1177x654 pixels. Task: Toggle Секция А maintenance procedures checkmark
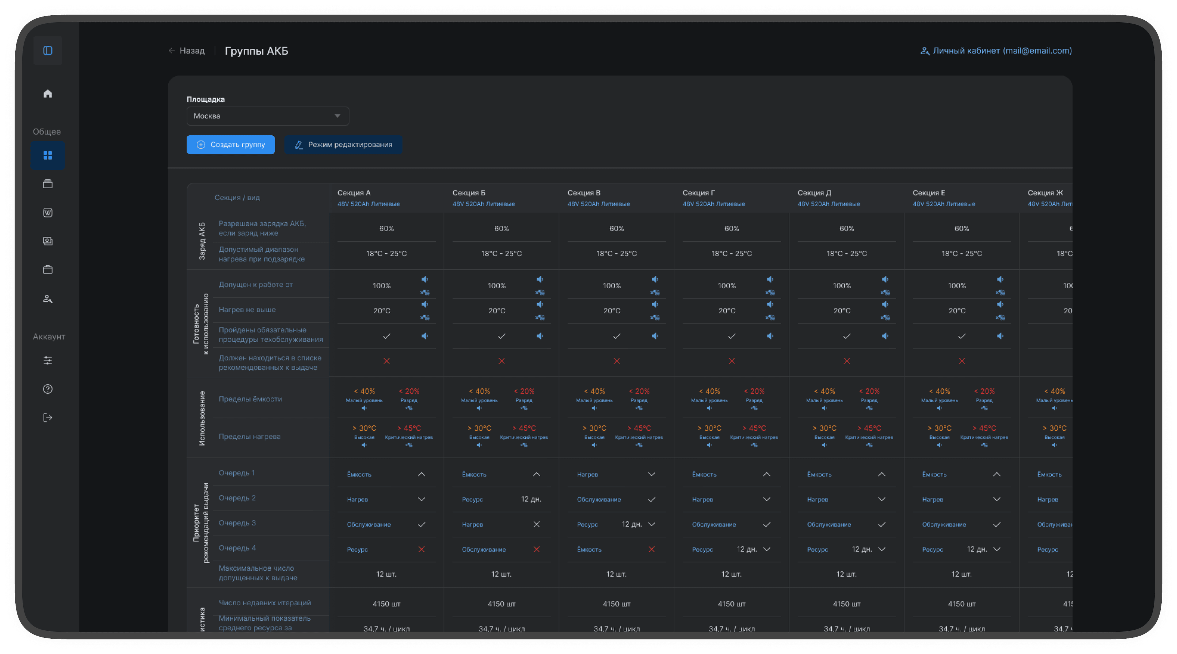387,336
